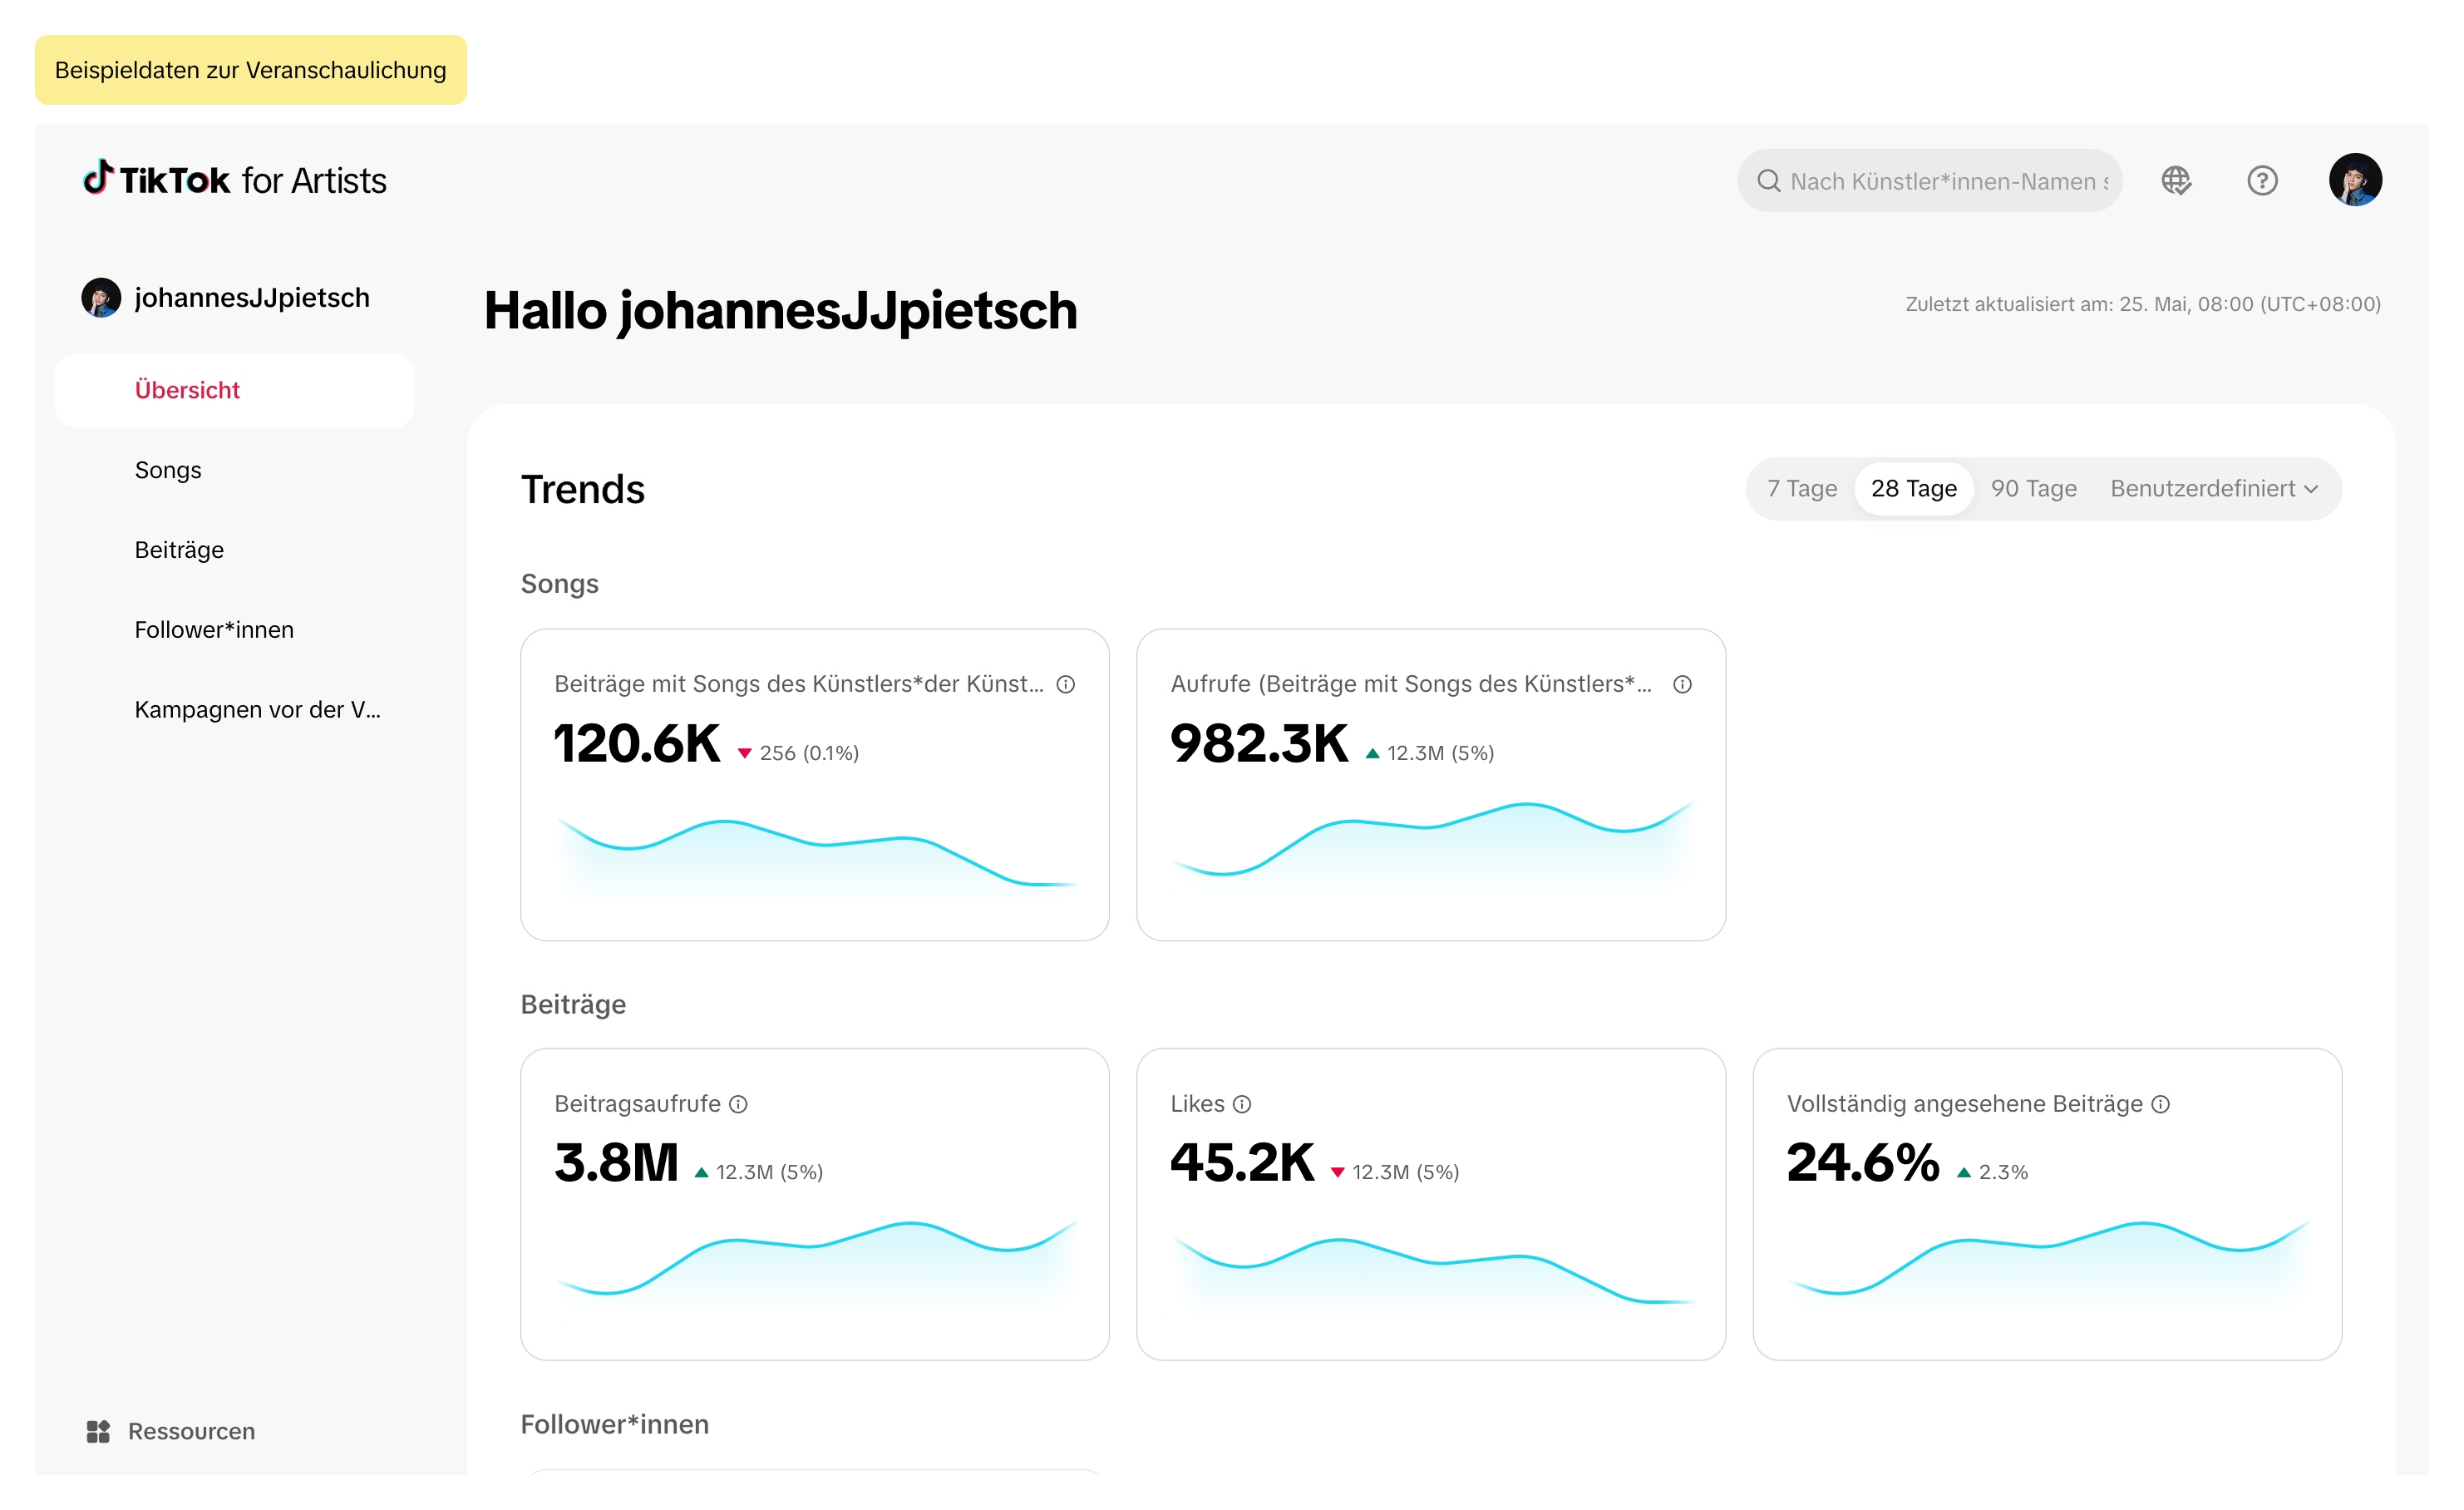Click the 3.8M Beitragsaufrufe value
Screen dimensions: 2464x1510
617,1163
